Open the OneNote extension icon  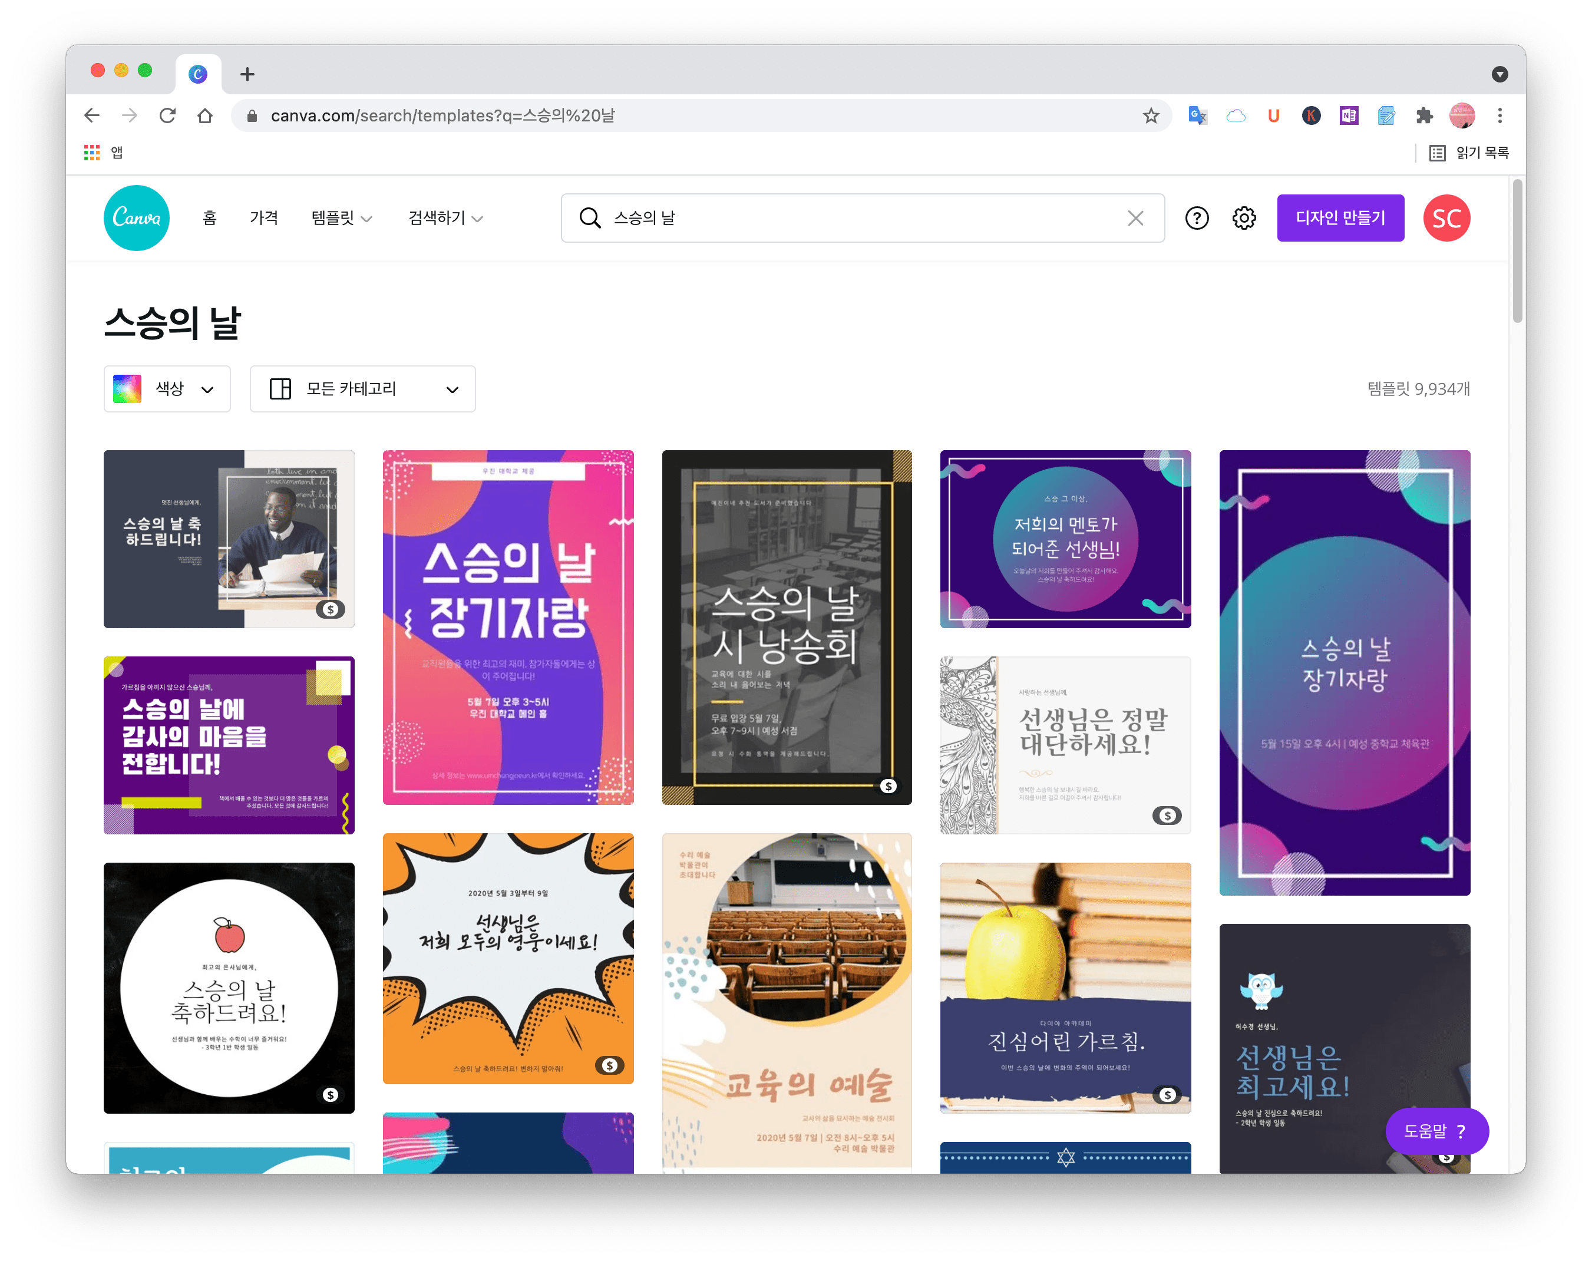1349,116
